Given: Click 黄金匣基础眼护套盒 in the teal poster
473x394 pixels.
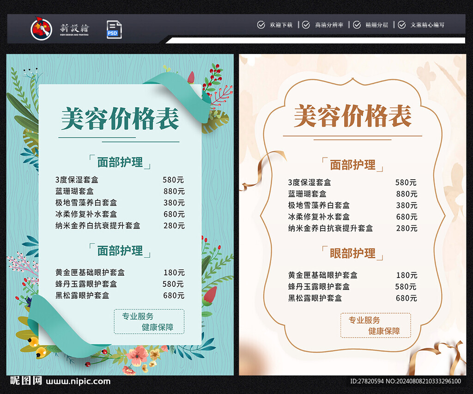Looking at the screenshot, I should (90, 273).
